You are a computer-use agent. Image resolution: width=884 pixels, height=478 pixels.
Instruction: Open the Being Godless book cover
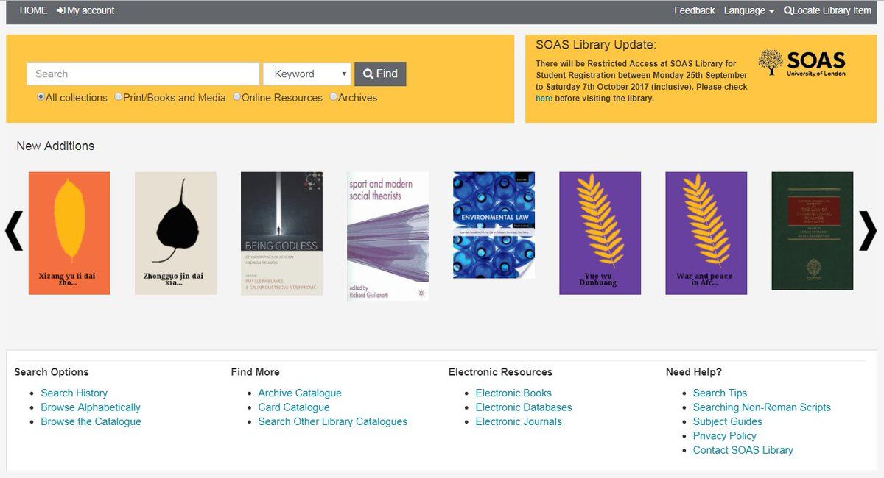pyautogui.click(x=281, y=233)
